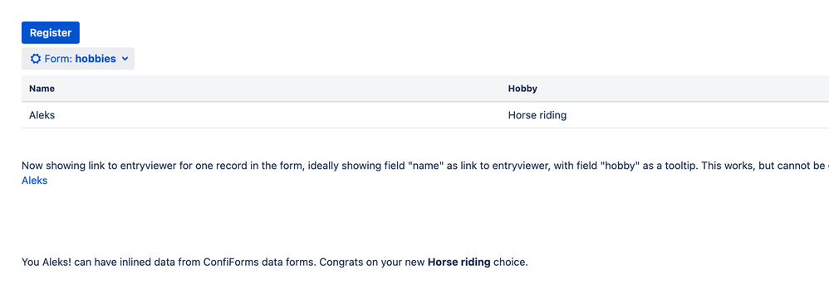This screenshot has width=829, height=299.
Task: Click the "Form:" label in the form selector
Action: (58, 59)
